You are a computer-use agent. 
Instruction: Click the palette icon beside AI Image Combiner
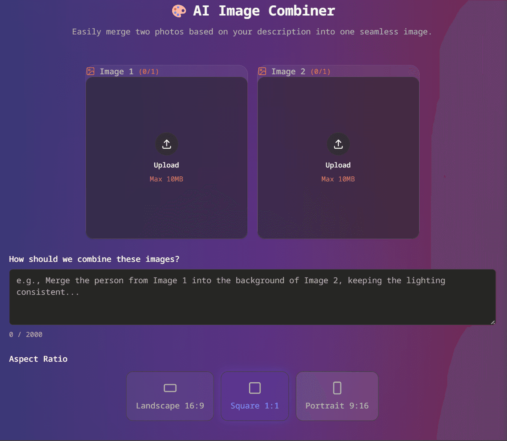click(x=179, y=11)
